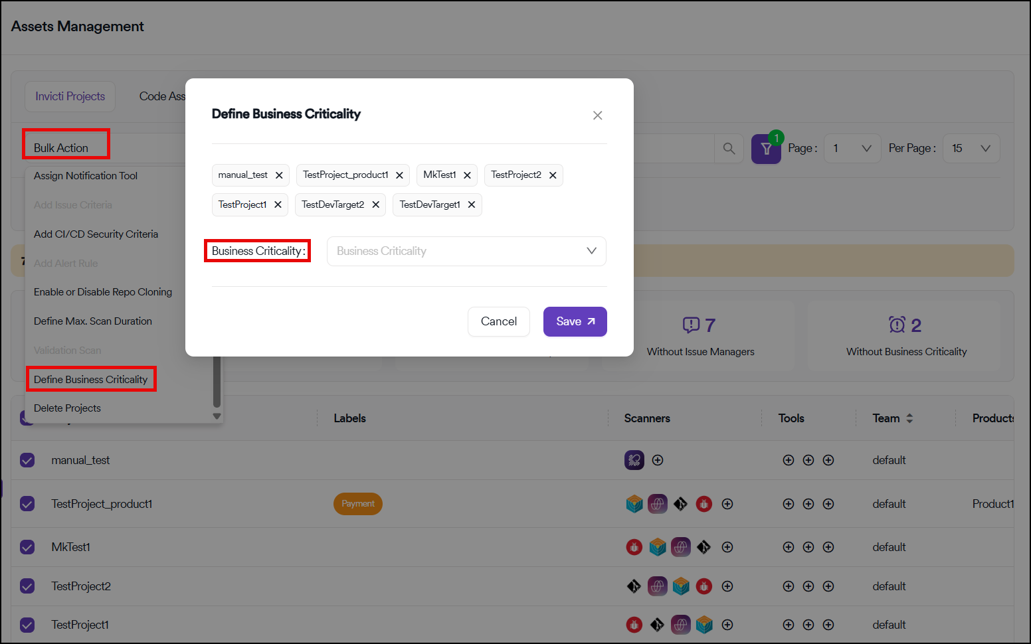Click the search magnifier icon
1031x644 pixels.
coord(729,149)
